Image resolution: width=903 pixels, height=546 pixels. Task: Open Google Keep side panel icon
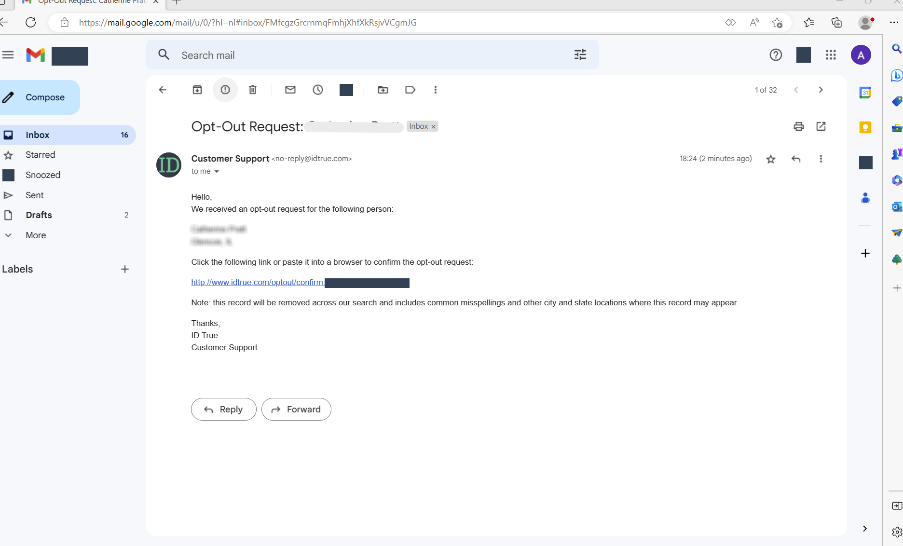[x=865, y=127]
